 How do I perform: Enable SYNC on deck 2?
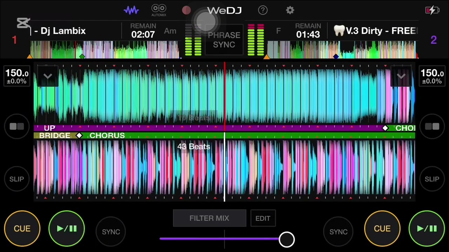coord(338,232)
